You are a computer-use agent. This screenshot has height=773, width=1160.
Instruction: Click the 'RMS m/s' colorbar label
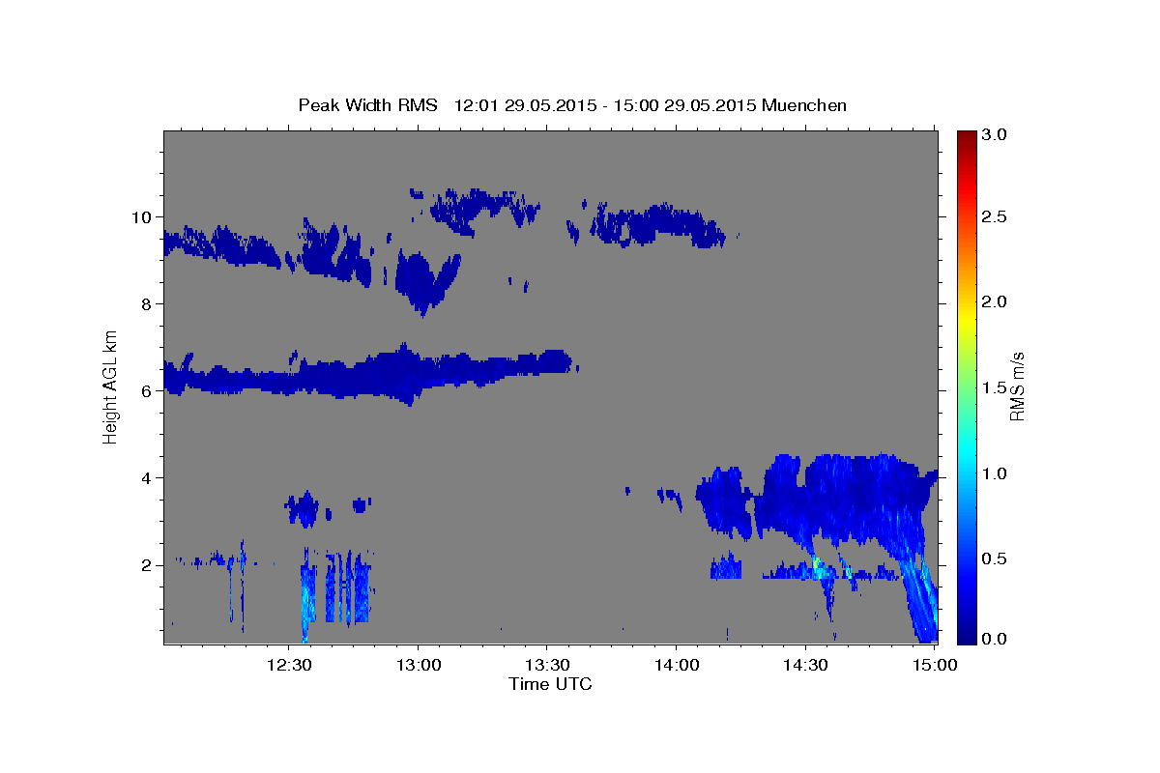click(x=1017, y=386)
